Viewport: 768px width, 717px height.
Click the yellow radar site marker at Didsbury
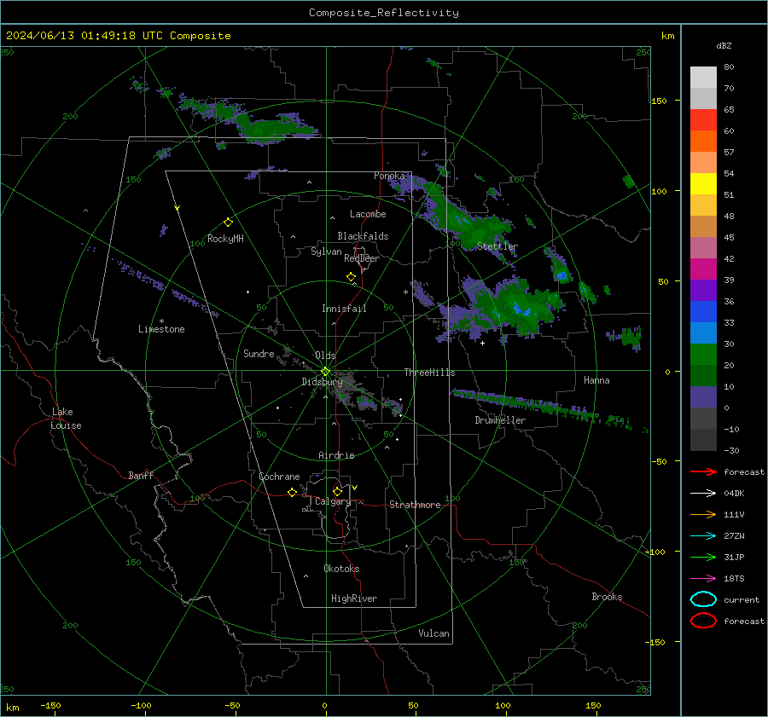pyautogui.click(x=326, y=372)
